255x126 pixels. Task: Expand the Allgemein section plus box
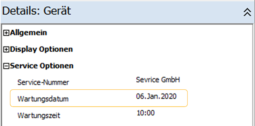click(6, 33)
